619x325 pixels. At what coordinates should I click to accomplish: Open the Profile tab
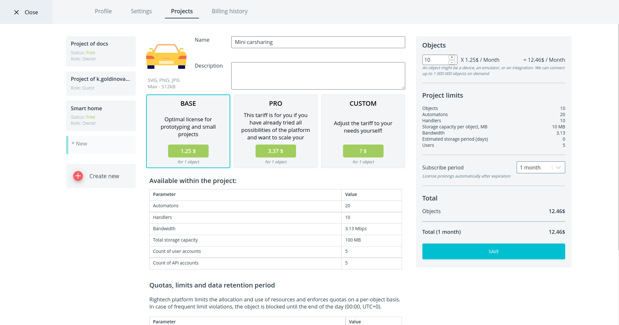(103, 11)
